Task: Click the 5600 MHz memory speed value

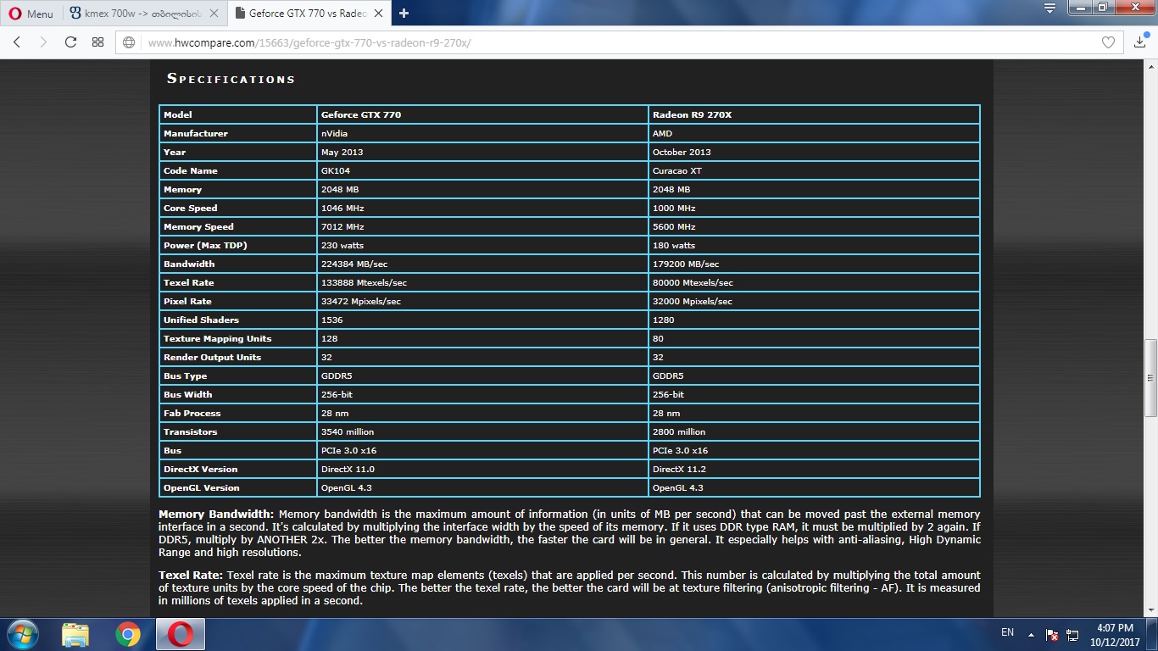Action: (x=674, y=226)
